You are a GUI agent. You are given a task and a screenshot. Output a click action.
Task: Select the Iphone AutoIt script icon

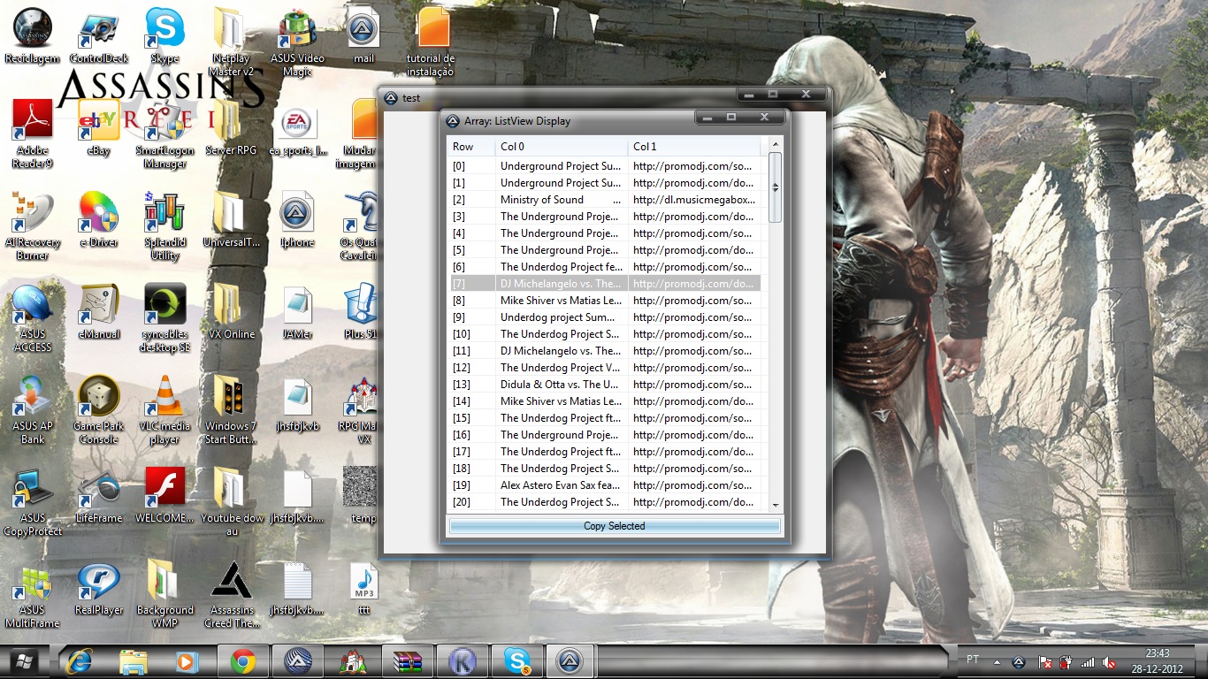click(x=297, y=219)
